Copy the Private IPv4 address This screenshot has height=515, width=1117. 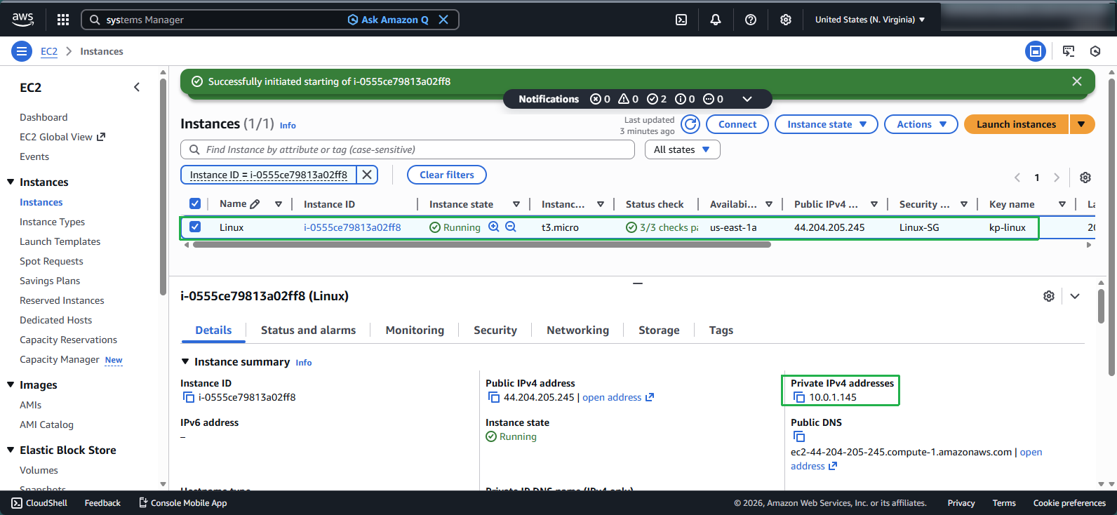tap(799, 397)
